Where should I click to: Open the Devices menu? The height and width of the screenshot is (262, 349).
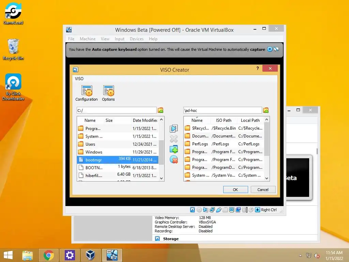coord(136,39)
